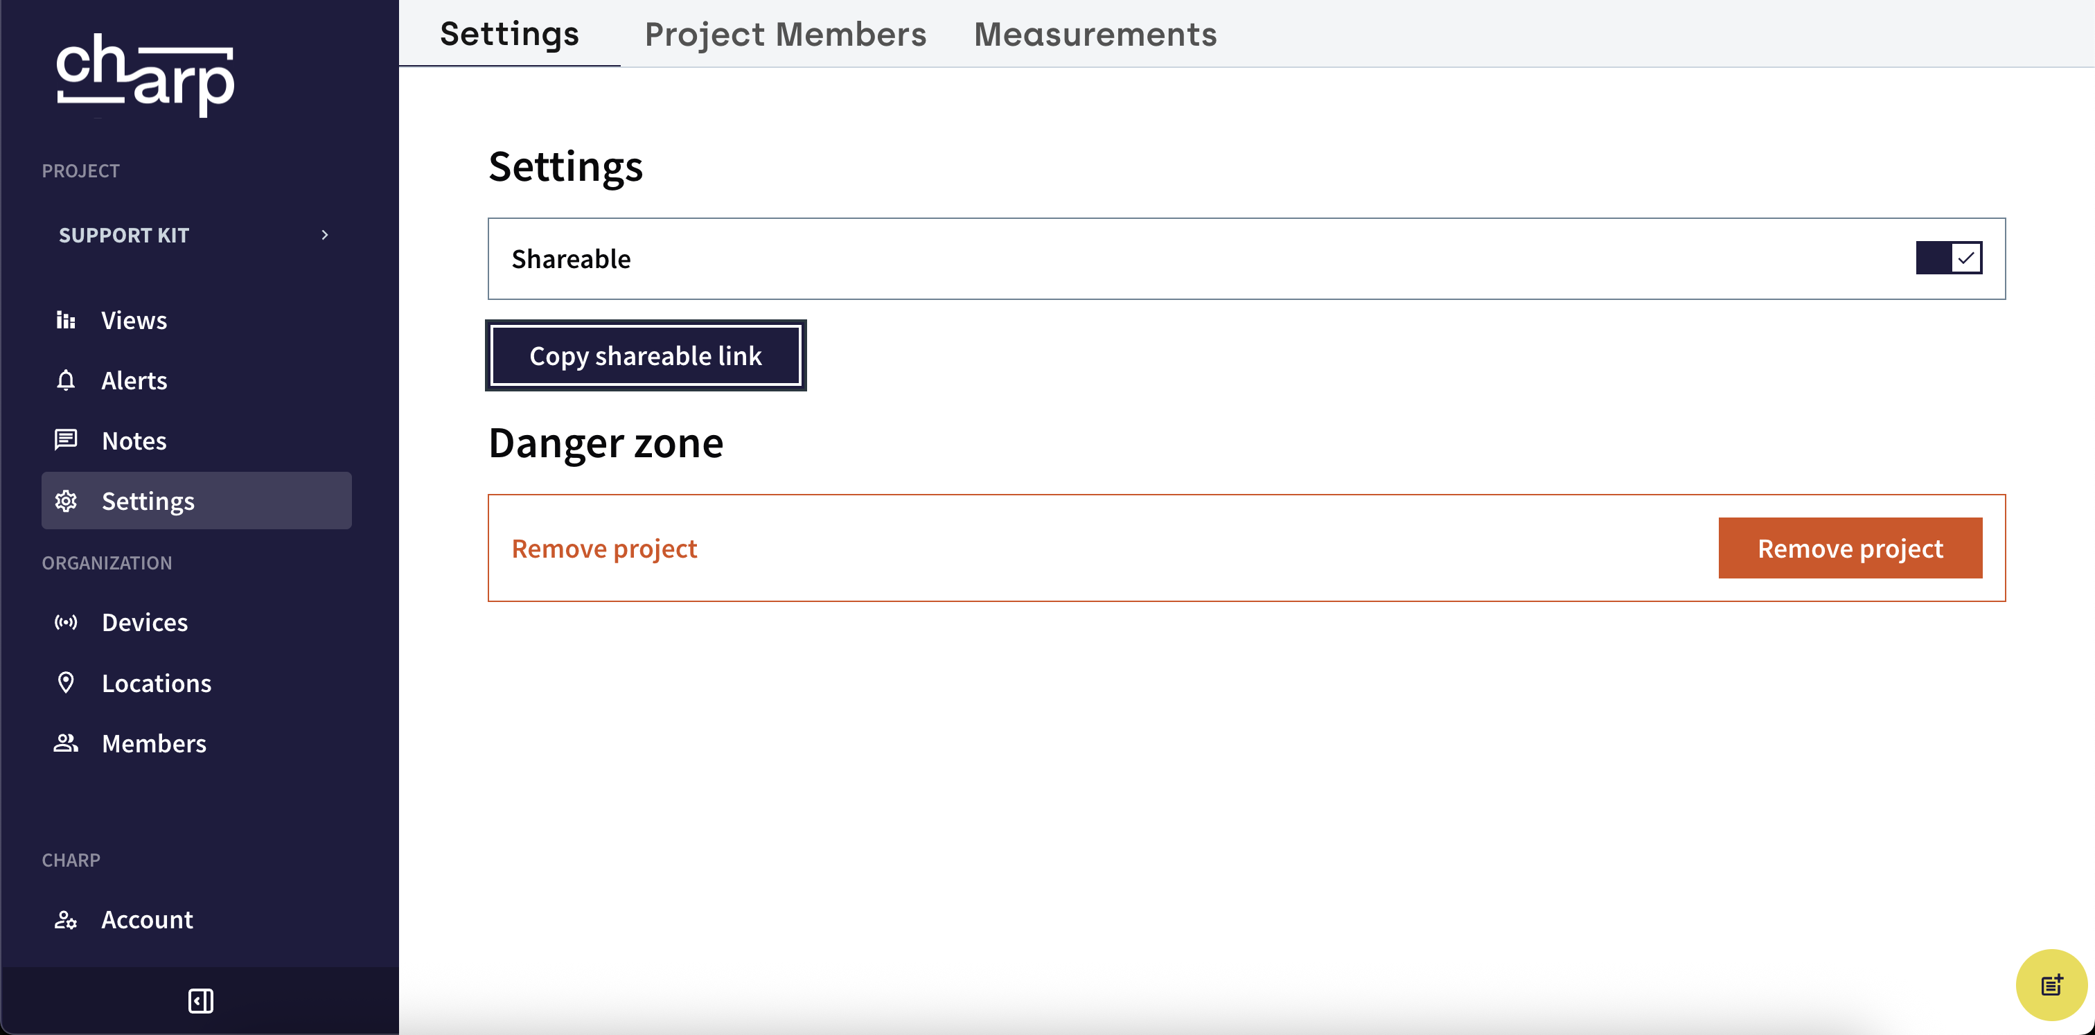
Task: Click the Settings gear icon in sidebar
Action: pyautogui.click(x=66, y=501)
